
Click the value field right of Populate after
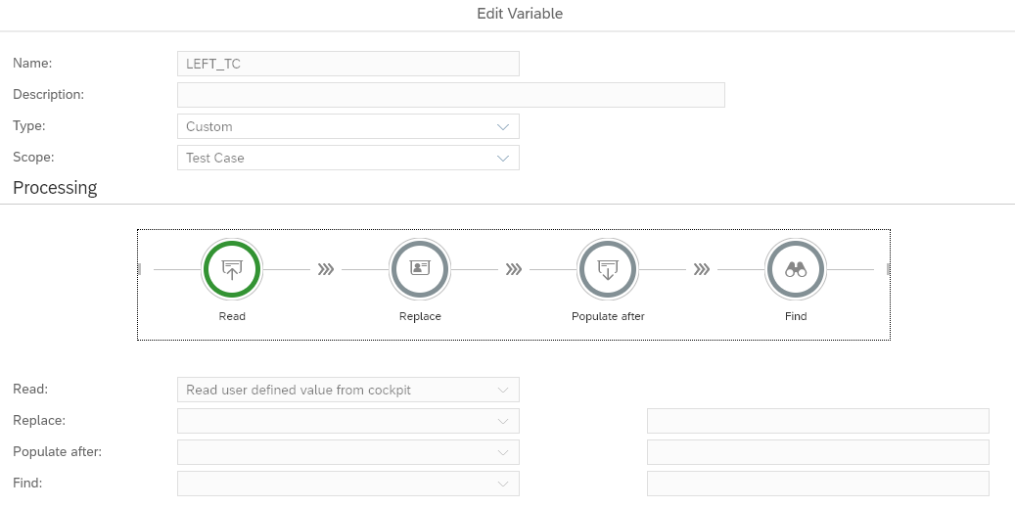(x=817, y=452)
